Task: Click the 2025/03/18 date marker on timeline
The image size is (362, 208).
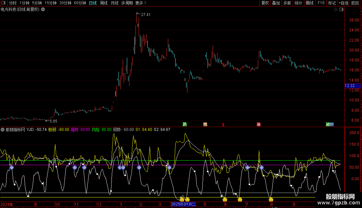Action: pyautogui.click(x=183, y=204)
